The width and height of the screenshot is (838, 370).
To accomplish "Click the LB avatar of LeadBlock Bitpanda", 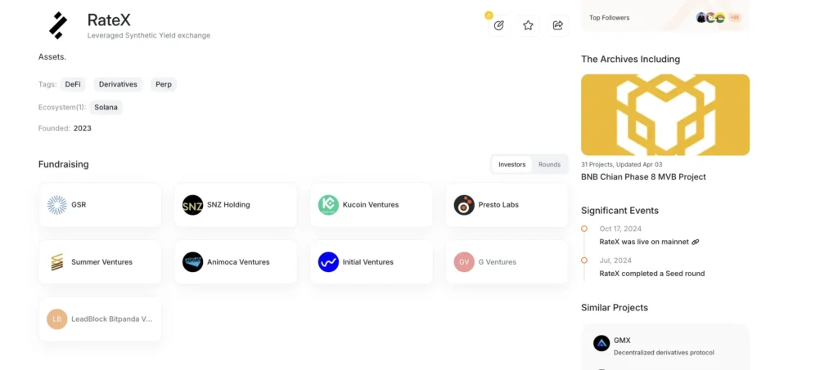I will pyautogui.click(x=57, y=319).
